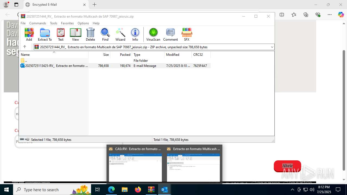Open Edge Settings and more menu
The height and width of the screenshot is (195, 347).
(330, 15)
